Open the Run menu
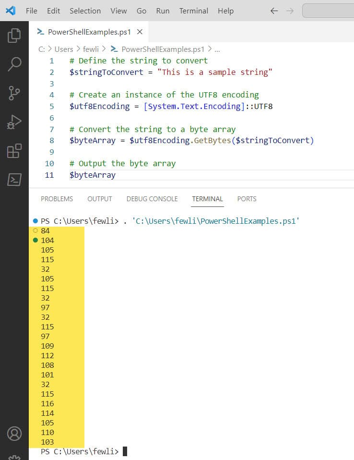The image size is (354, 460). [163, 11]
